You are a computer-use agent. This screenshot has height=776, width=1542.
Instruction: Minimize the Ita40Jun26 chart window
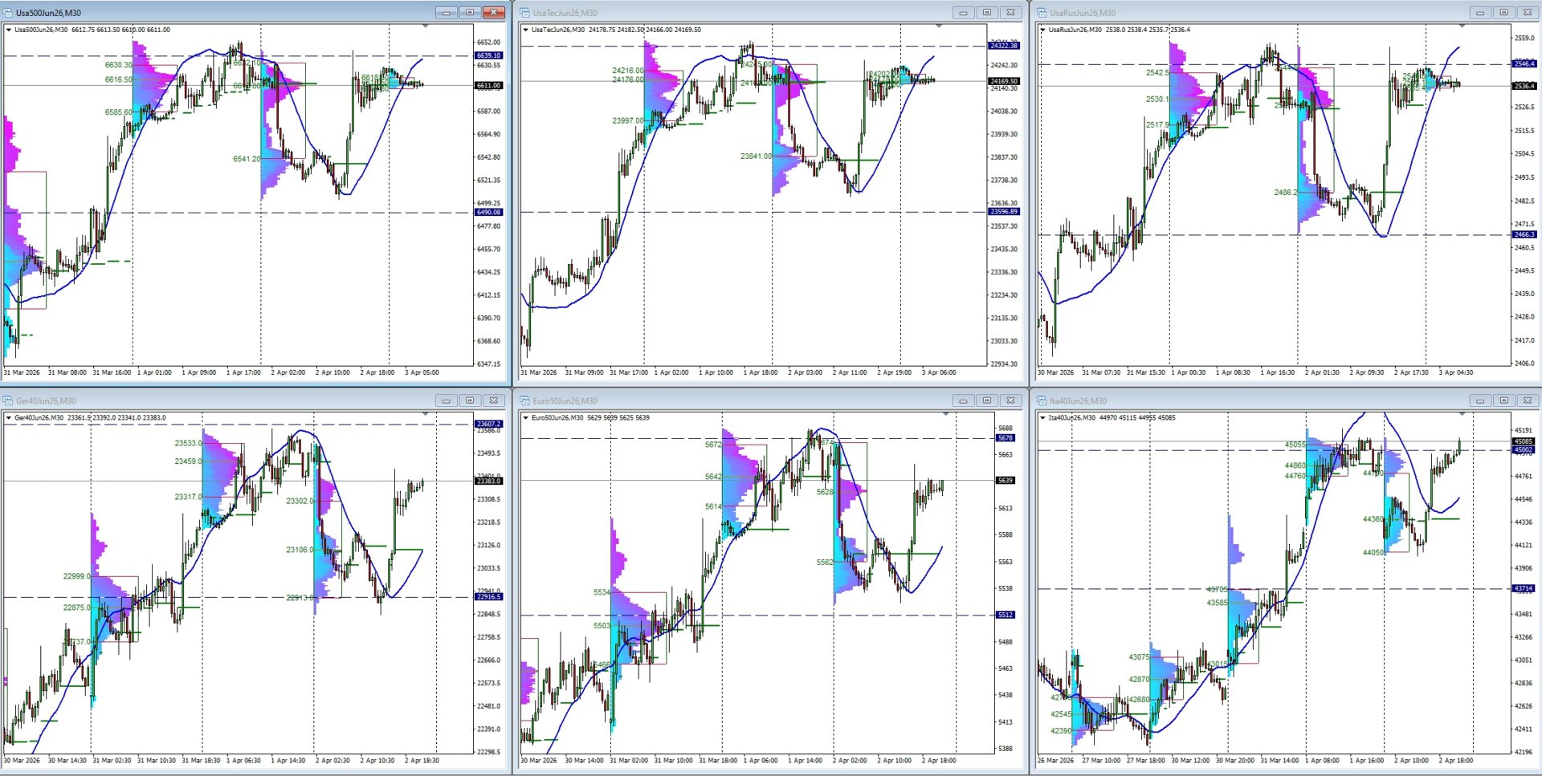pyautogui.click(x=1479, y=400)
